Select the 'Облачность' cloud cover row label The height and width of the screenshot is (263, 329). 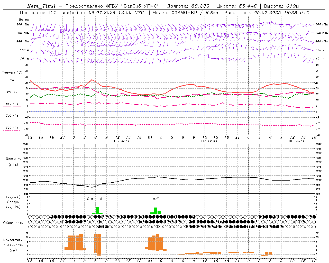click(13, 223)
